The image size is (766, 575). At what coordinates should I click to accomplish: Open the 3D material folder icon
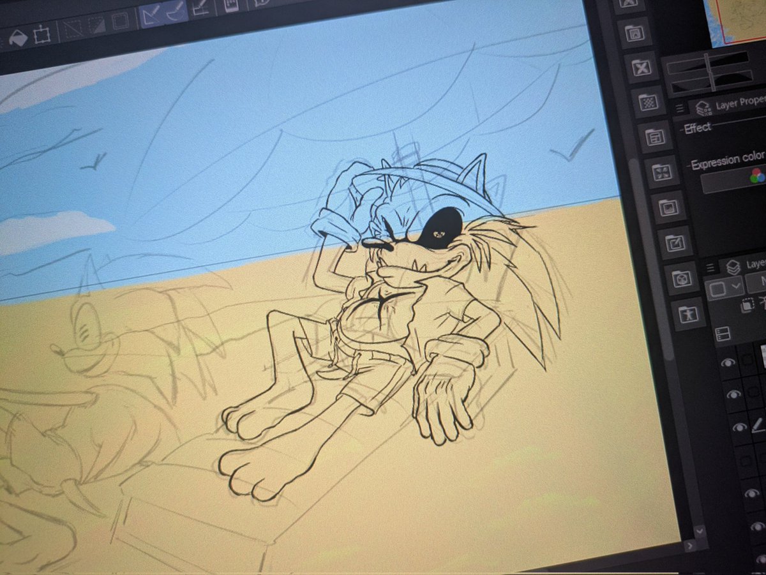tap(682, 278)
